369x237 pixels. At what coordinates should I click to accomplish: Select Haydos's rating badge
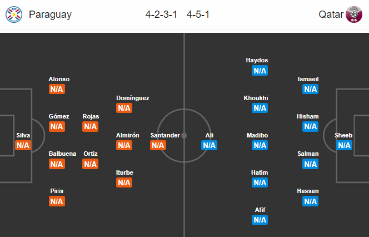click(260, 71)
